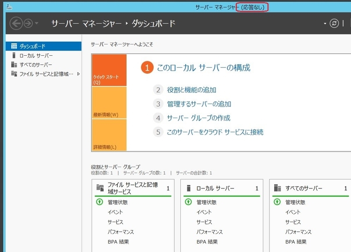Open the 詳細情報(L) tile
Viewport: 351px width, 252px height.
click(109, 135)
